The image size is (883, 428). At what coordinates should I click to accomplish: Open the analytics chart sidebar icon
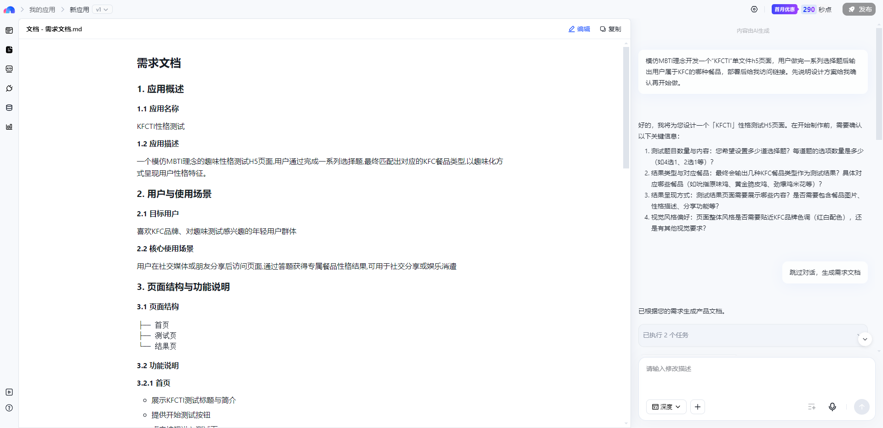click(9, 127)
